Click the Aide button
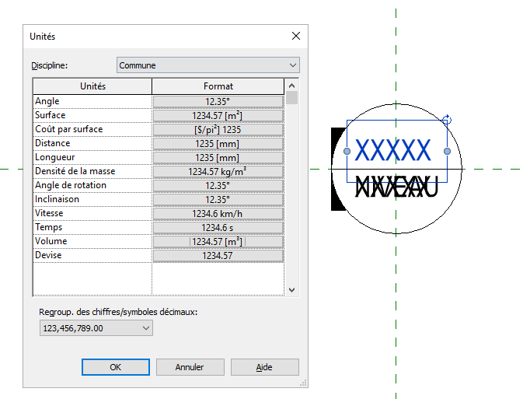Image resolution: width=523 pixels, height=399 pixels. pos(264,367)
